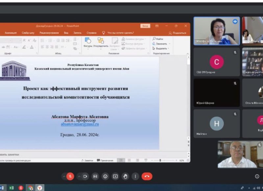Click the Поделиться share button
Screen dimensions: 263x191
point(178,33)
